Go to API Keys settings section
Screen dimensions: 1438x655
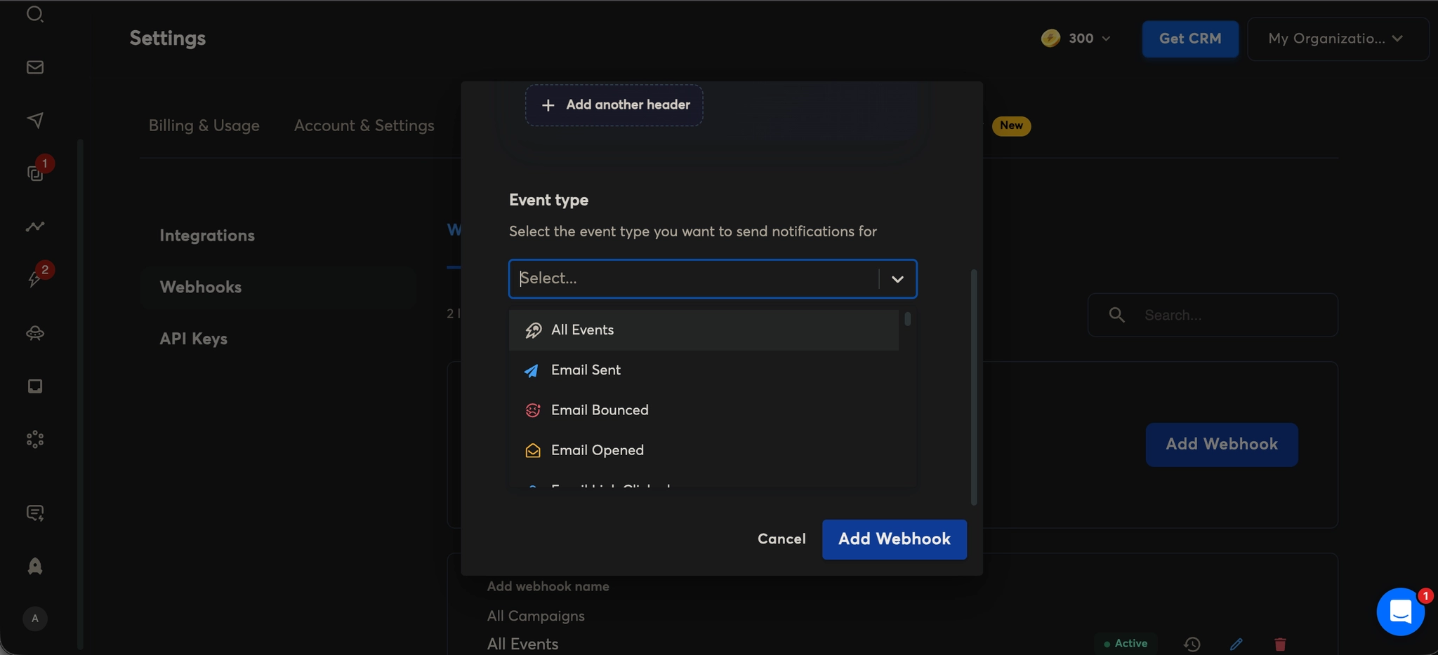click(x=193, y=339)
